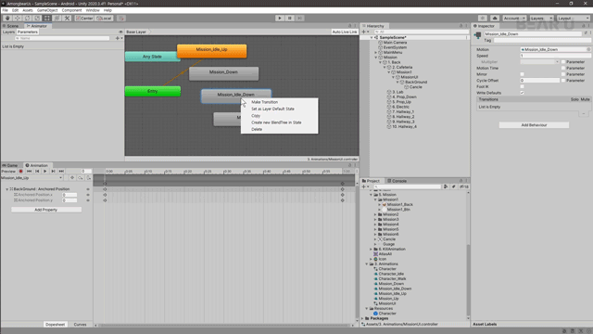Click the add parameter plus icon

pos(118,38)
